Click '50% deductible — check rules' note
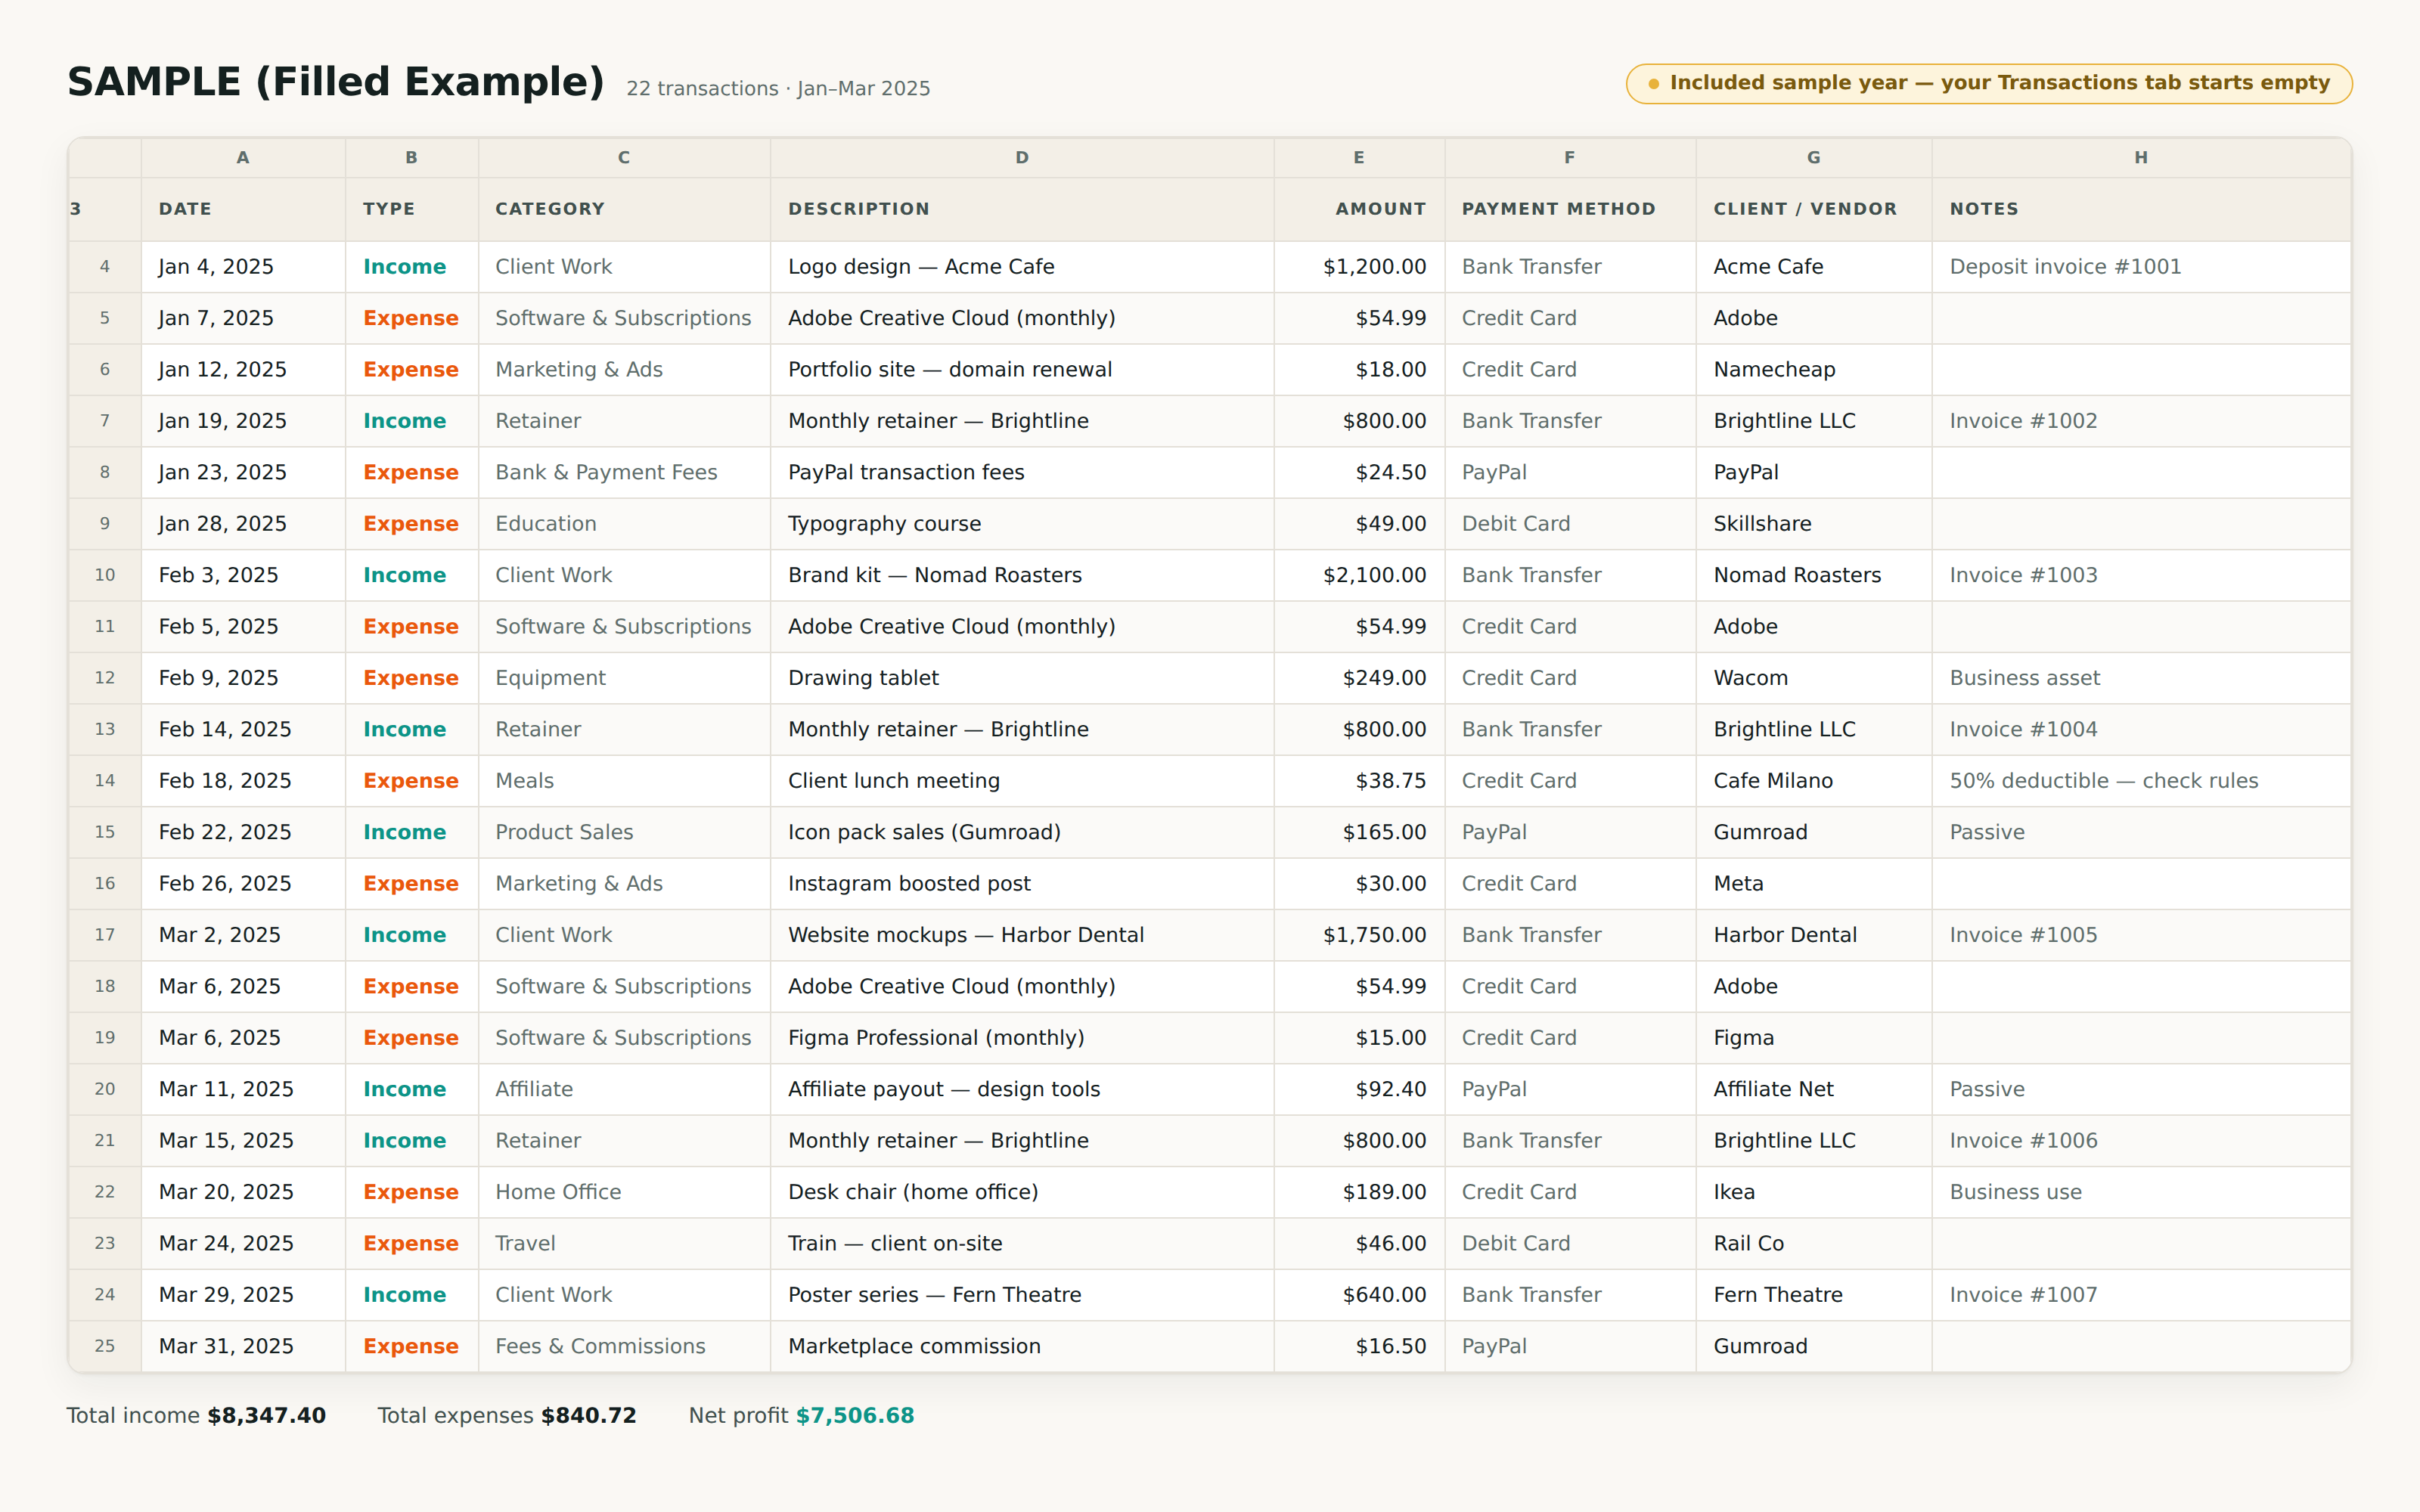Viewport: 2420px width, 1512px height. click(2141, 781)
